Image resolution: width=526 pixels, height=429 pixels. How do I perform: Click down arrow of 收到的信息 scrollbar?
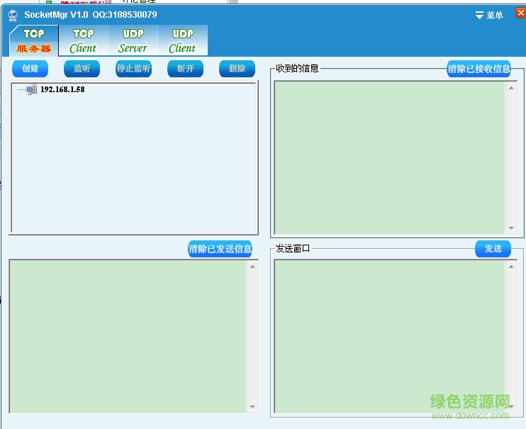coord(511,228)
